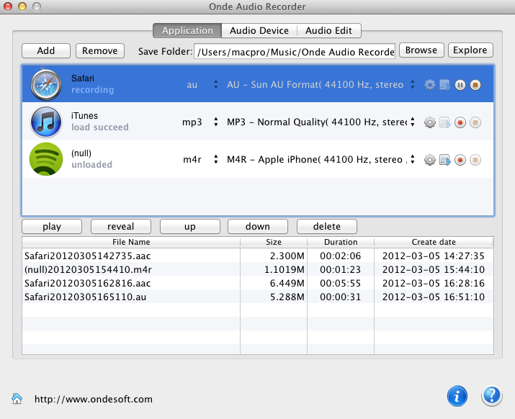Click the 2012-03-05 15:44:10 date cell
Viewport: 515px width, 419px height.
point(434,269)
